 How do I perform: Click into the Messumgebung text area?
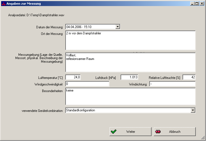pyautogui.click(x=130, y=62)
